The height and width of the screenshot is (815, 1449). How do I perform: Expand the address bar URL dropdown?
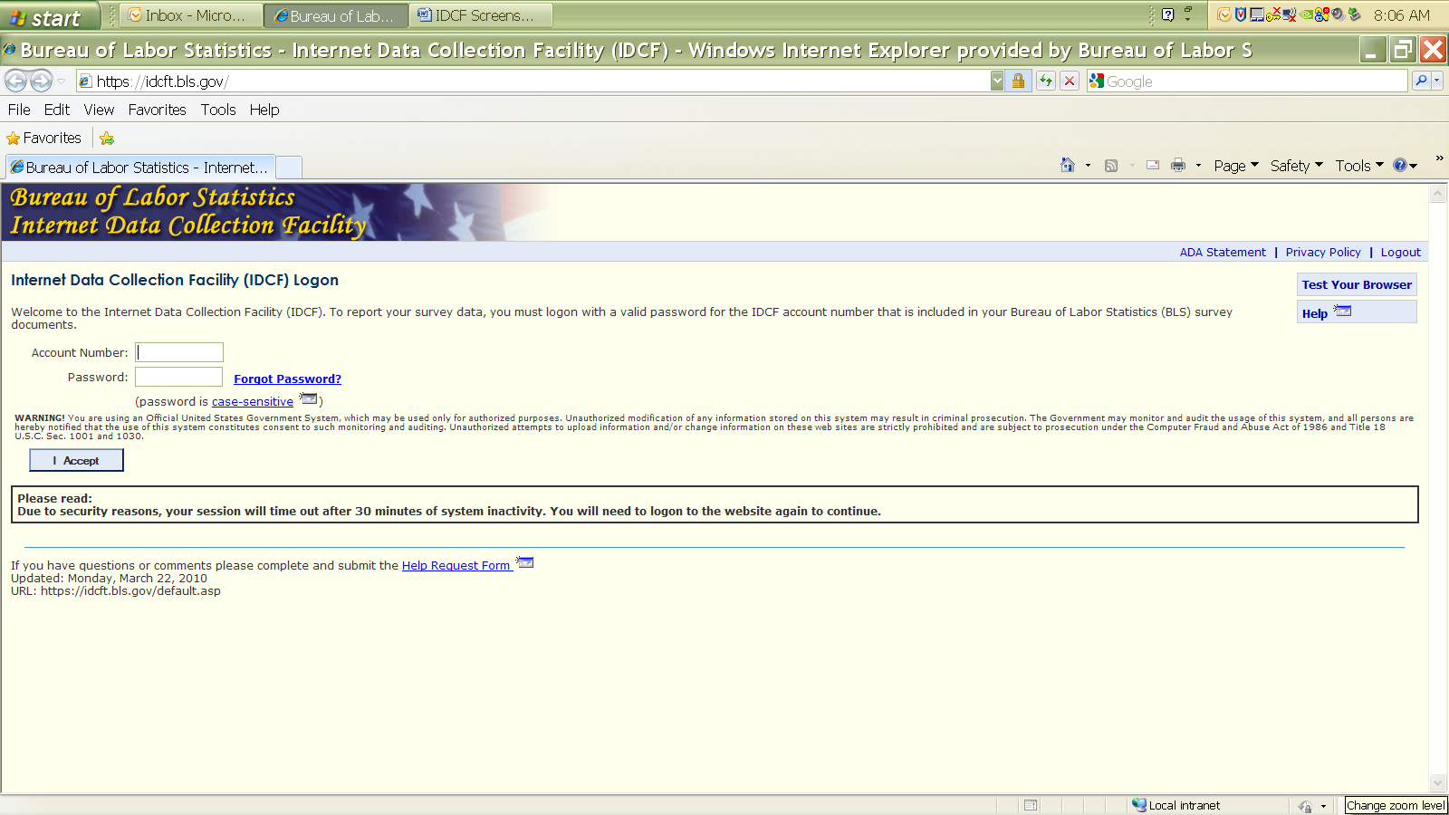click(997, 81)
